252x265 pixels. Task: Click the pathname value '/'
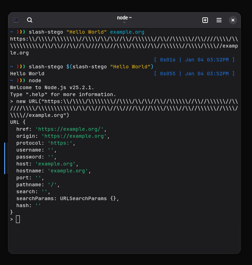(x=52, y=185)
